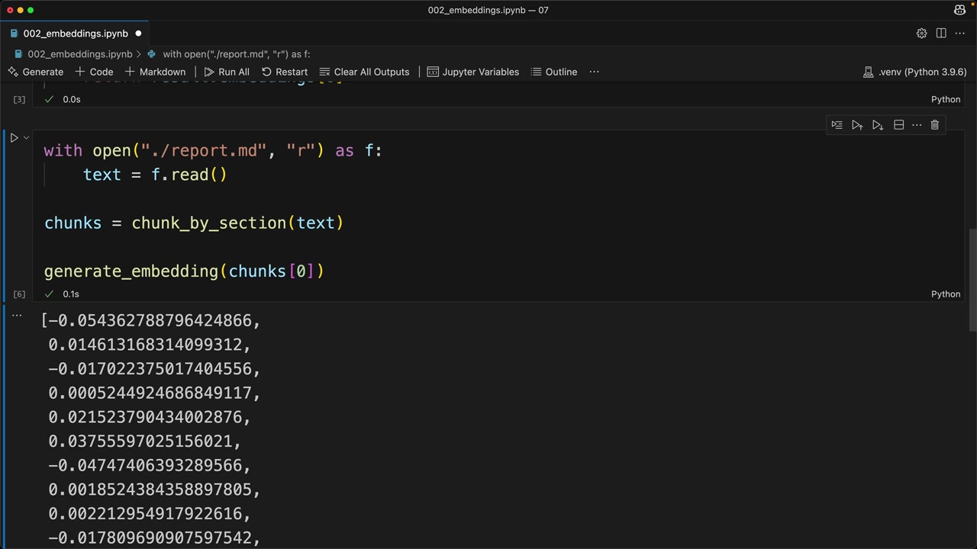The image size is (977, 549).
Task: Run the current cell with play button
Action: click(x=14, y=138)
